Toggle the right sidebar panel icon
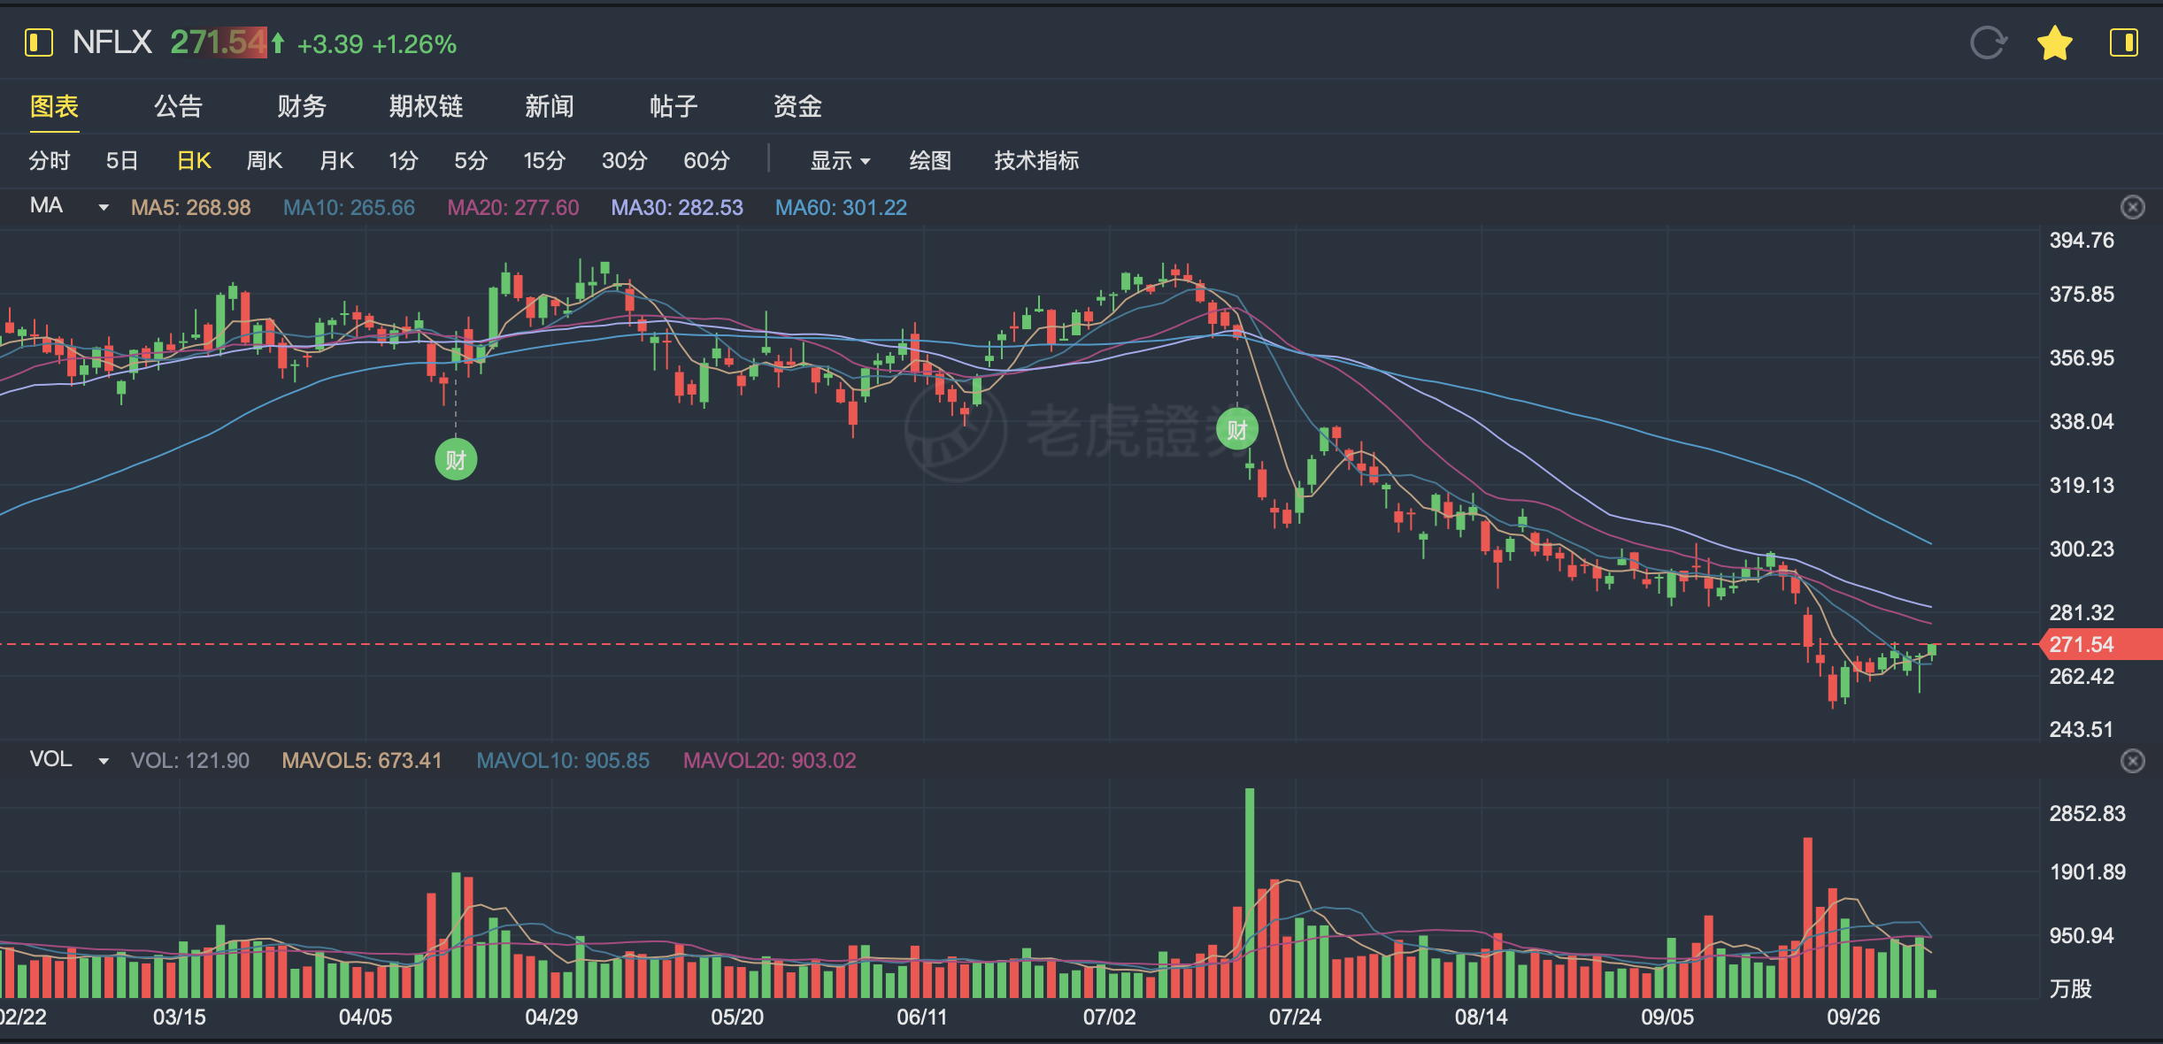 (2123, 42)
